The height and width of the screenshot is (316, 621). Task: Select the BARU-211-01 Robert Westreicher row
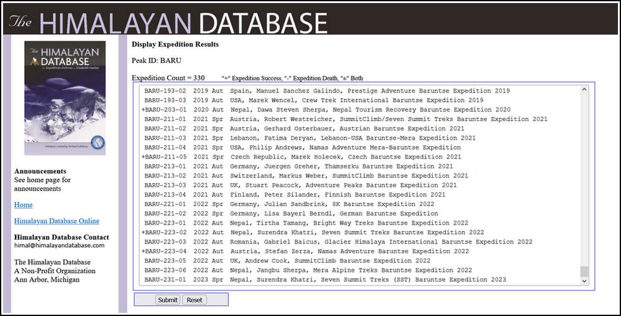click(360, 119)
